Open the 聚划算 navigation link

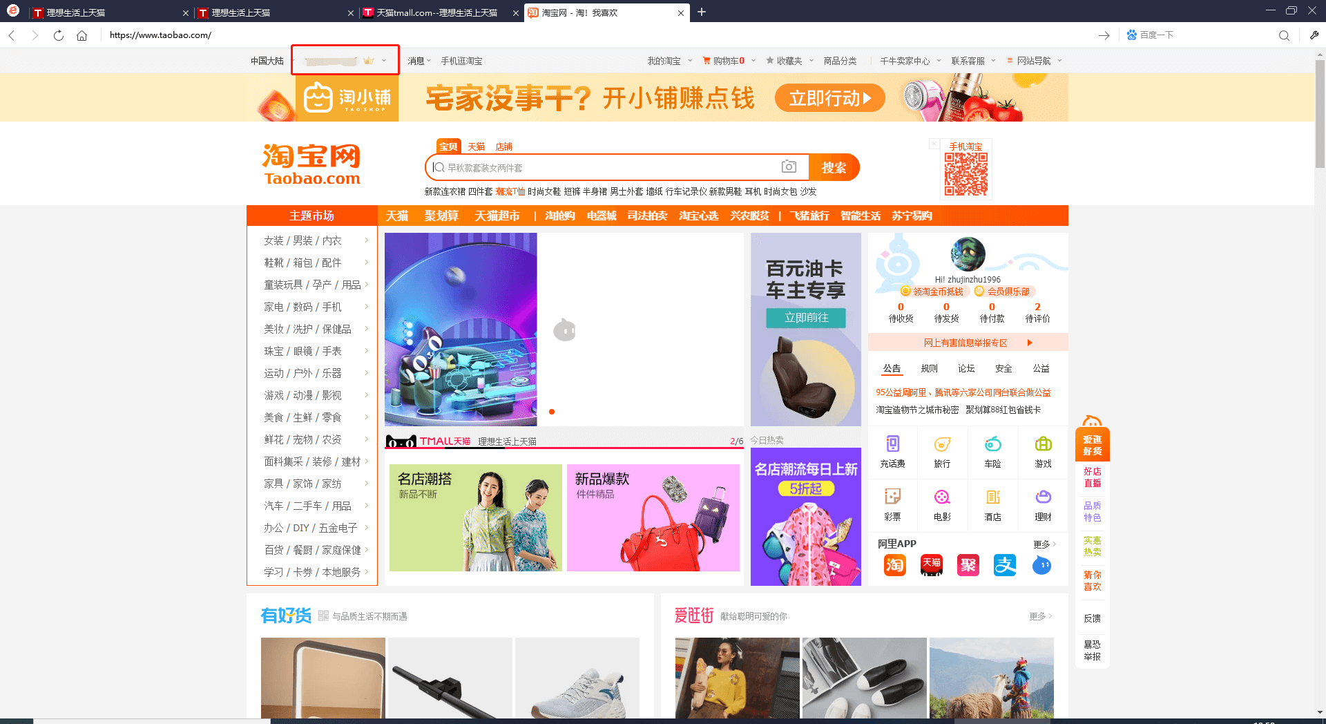click(441, 216)
